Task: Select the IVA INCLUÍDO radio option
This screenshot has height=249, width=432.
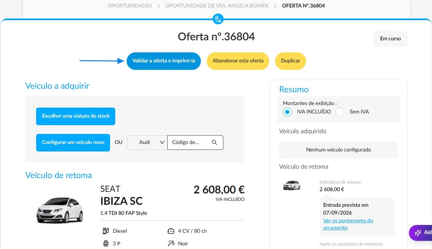Action: (x=287, y=112)
